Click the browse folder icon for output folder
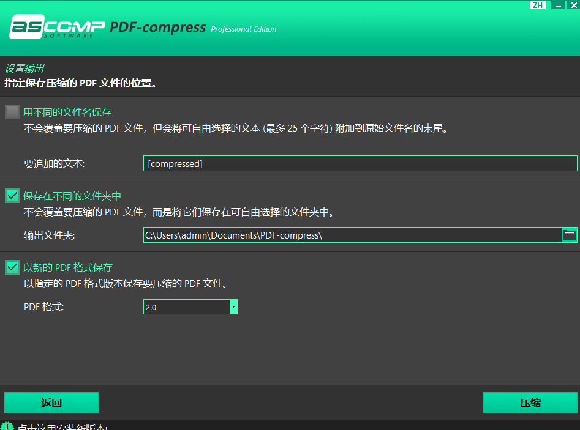Viewport: 580px width, 430px height. [x=570, y=235]
